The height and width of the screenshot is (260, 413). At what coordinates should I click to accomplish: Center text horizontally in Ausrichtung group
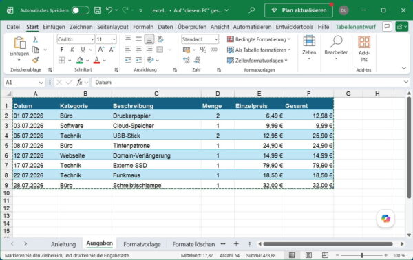coord(138,50)
